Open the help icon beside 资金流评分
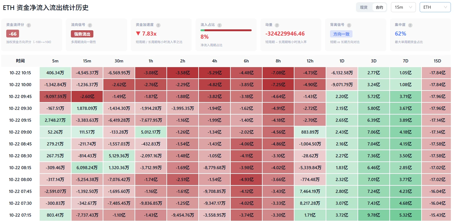Viewport: 454px width, 221px height. pyautogui.click(x=29, y=25)
